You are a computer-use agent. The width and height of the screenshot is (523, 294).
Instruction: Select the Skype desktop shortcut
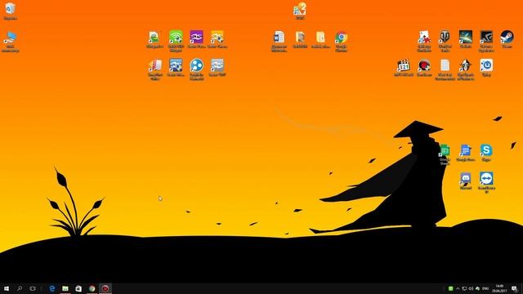pyautogui.click(x=486, y=153)
